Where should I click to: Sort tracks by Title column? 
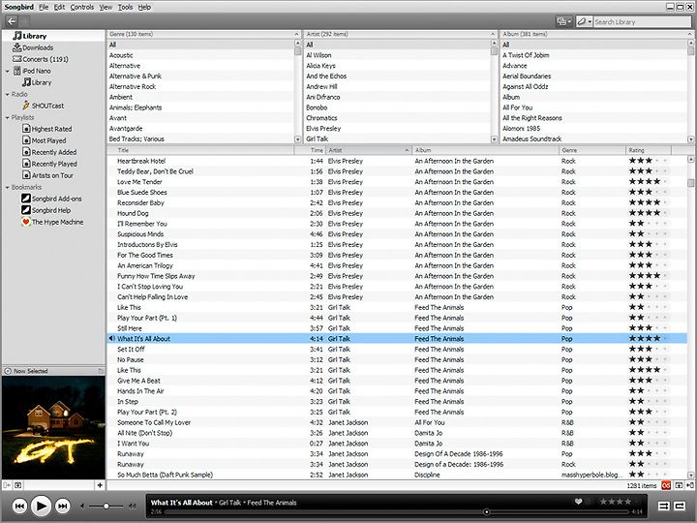click(x=200, y=150)
